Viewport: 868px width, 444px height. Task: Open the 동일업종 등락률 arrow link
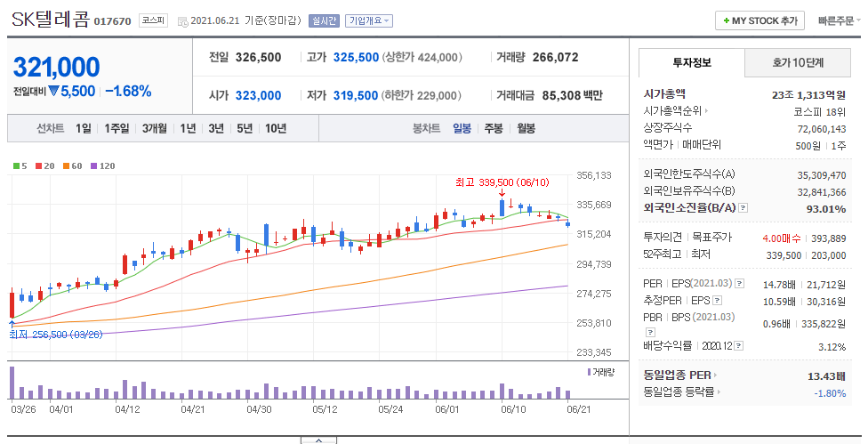click(719, 392)
